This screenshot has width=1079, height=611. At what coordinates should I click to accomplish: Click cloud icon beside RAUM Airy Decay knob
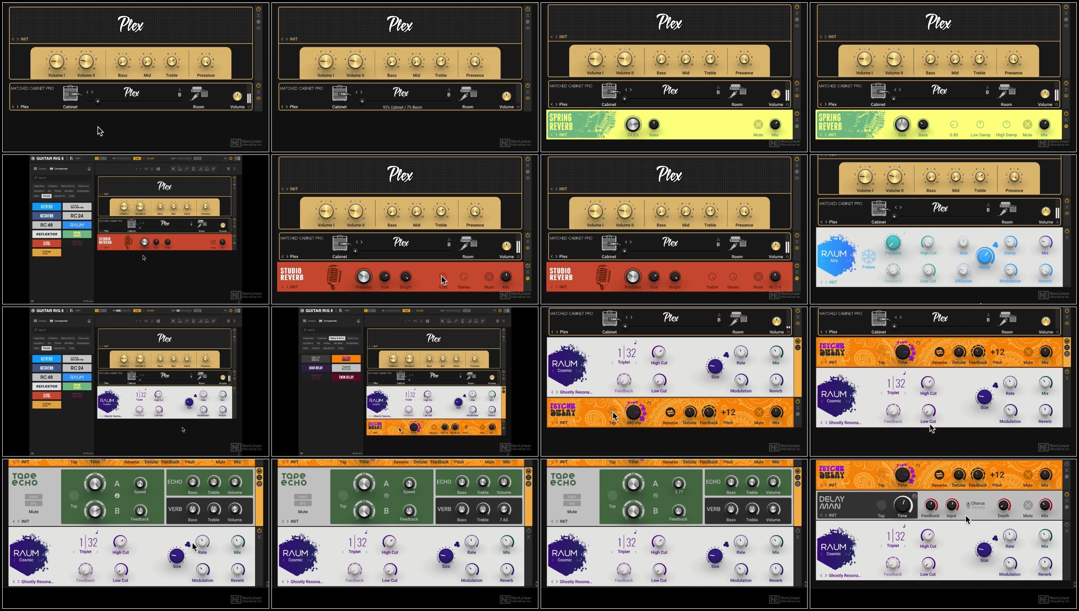click(995, 245)
